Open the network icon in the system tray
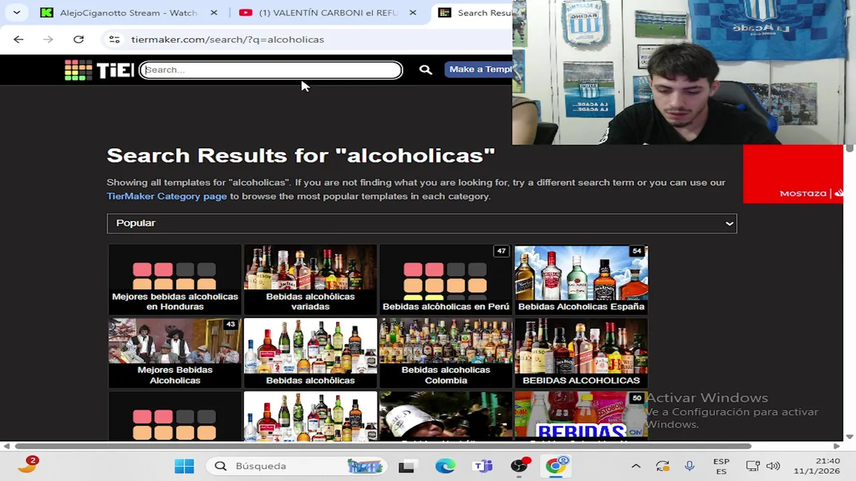 752,466
